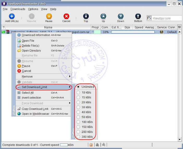This screenshot has height=149, width=183.
Task: Click the greyed Resume toolbar icon
Action: point(32,16)
